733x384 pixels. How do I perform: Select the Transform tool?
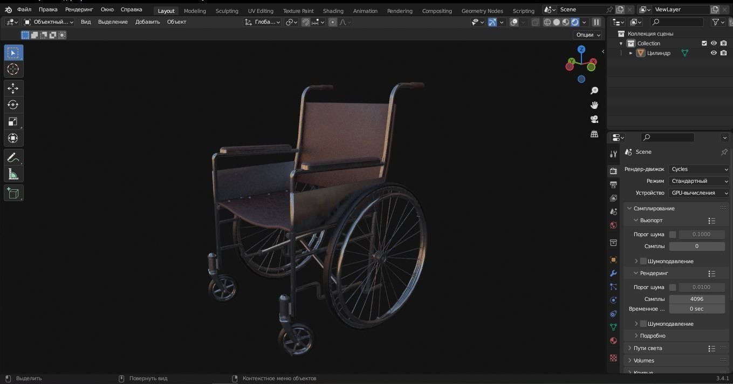(13, 138)
